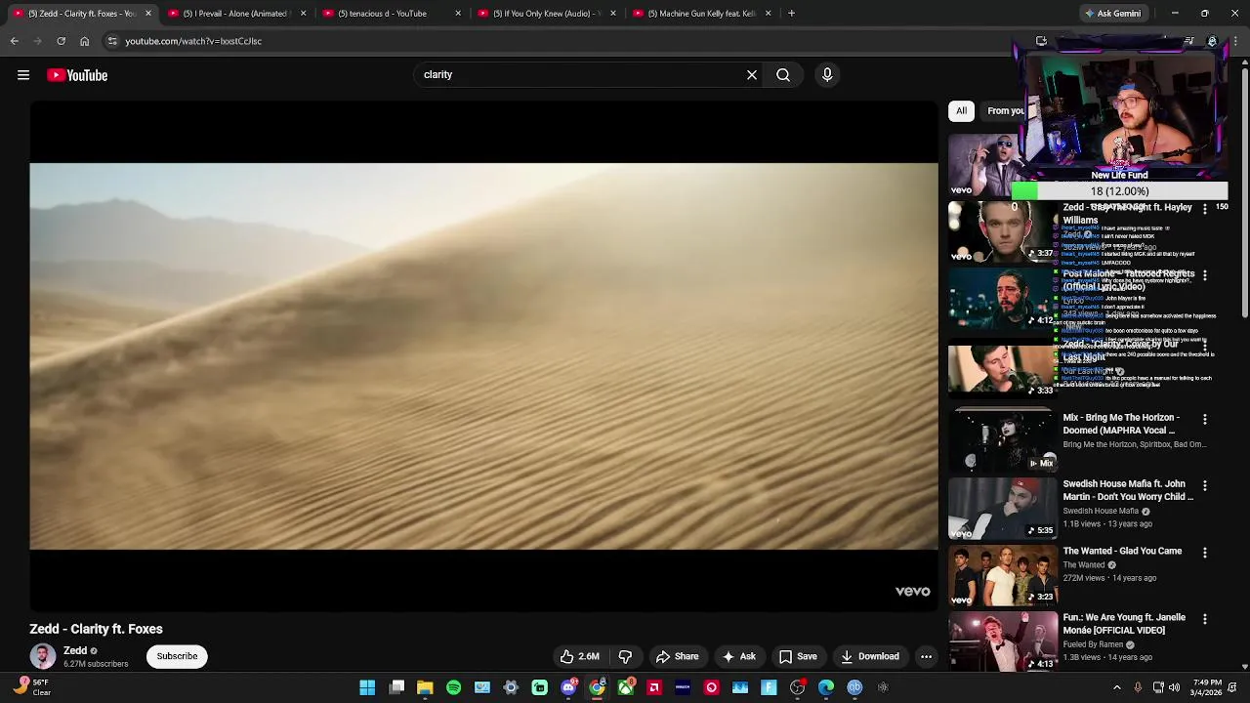Open Zedd channel avatar
1250x703 pixels.
(x=42, y=656)
